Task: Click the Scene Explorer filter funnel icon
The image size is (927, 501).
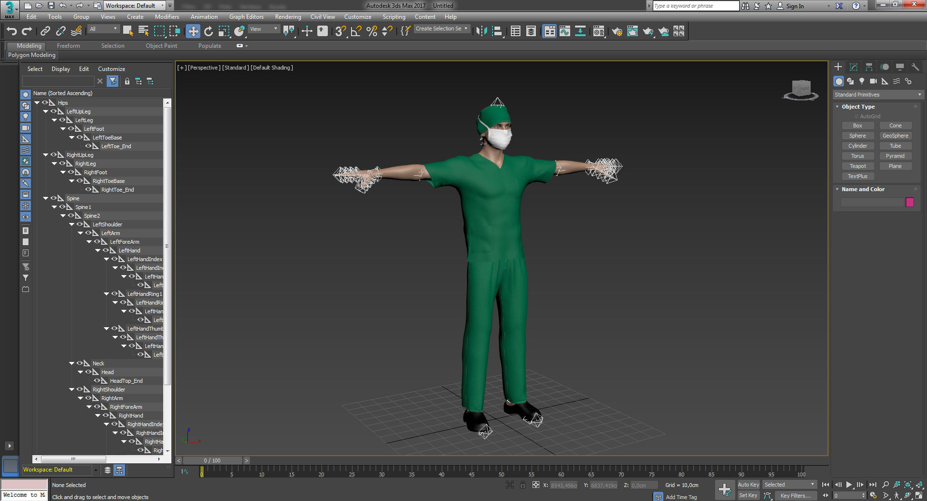Action: pyautogui.click(x=112, y=81)
